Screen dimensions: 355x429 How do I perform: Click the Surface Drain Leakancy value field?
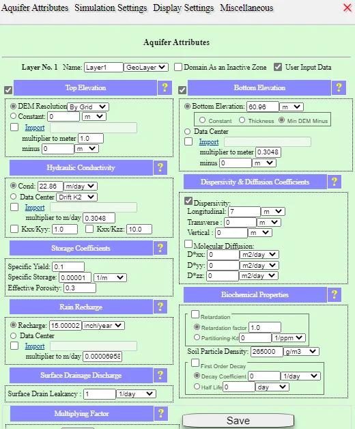tap(100, 394)
